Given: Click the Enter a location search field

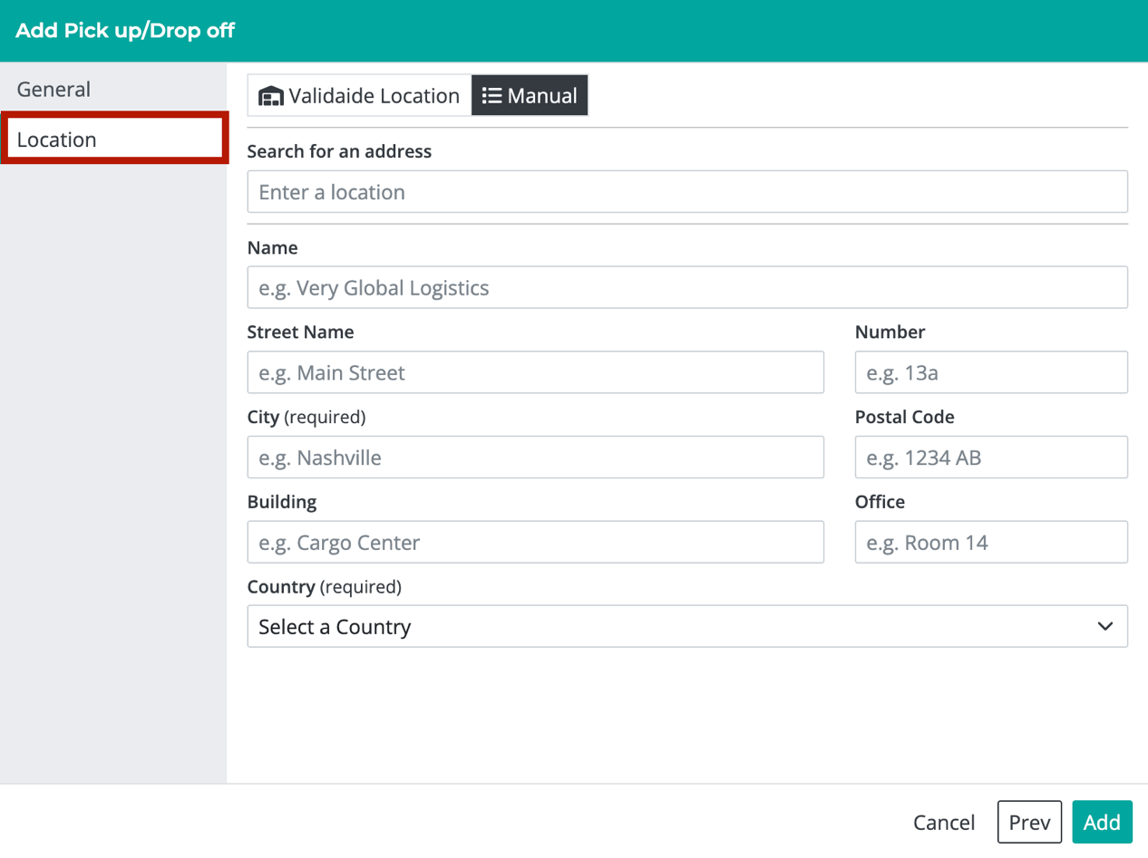Looking at the screenshot, I should [686, 191].
